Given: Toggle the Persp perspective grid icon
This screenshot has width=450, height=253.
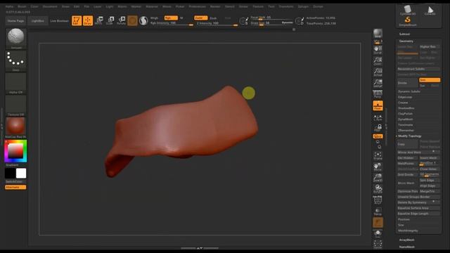Looking at the screenshot, I should tap(378, 94).
